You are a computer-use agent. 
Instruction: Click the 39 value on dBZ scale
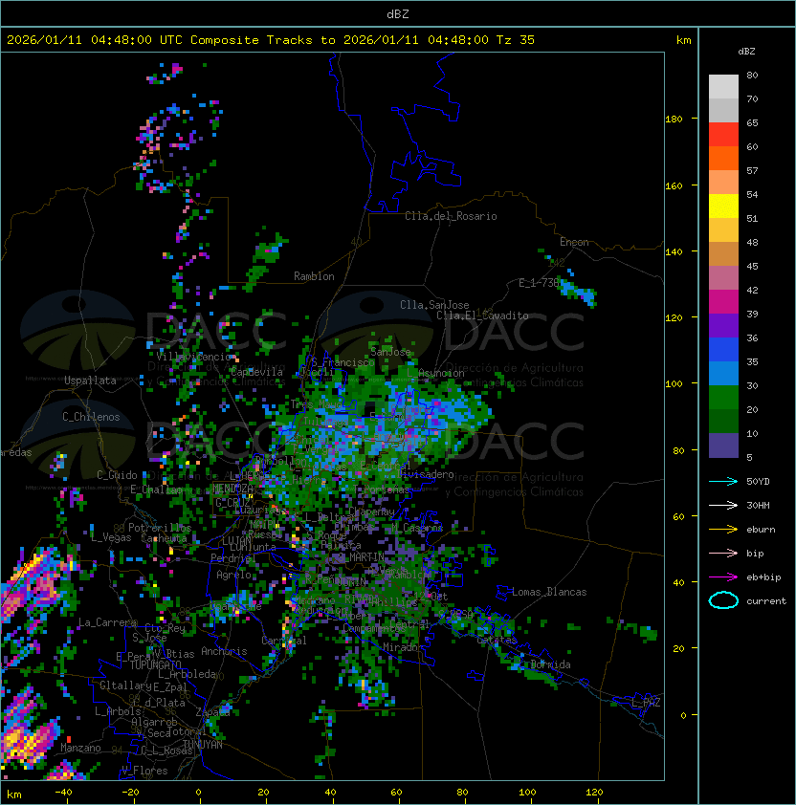pos(752,315)
